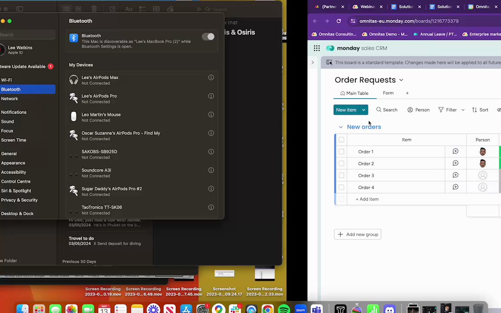Tick the Order 1 checkbox

[x=341, y=152]
